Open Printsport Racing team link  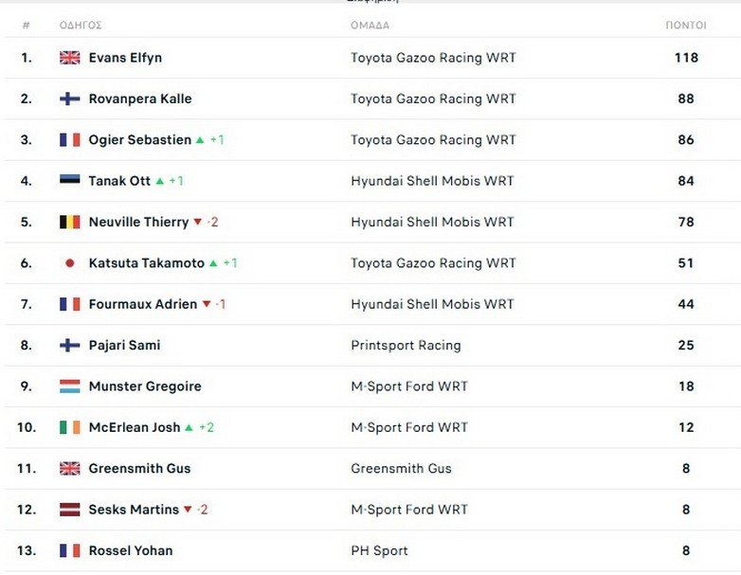pos(406,346)
